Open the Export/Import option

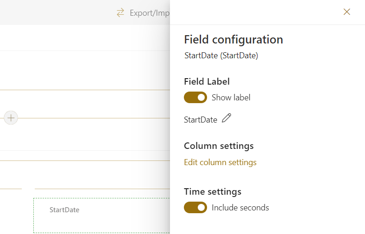coord(149,13)
